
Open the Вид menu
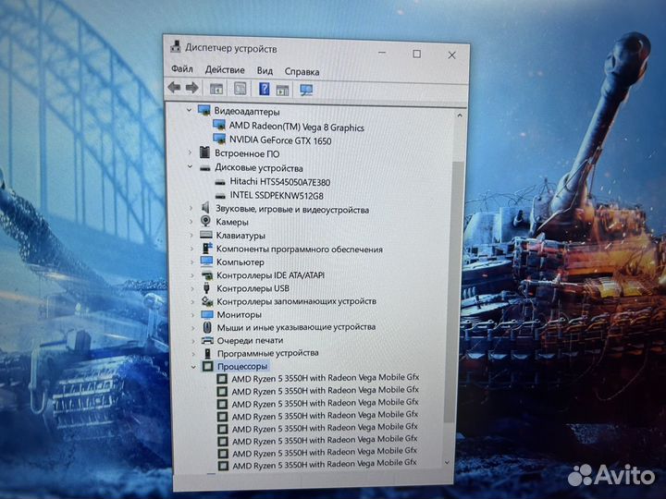pyautogui.click(x=265, y=71)
